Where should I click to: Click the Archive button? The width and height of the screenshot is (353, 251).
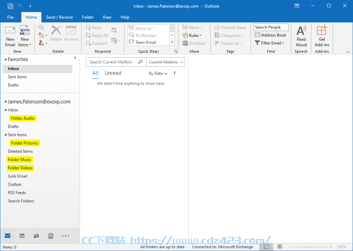(x=71, y=33)
